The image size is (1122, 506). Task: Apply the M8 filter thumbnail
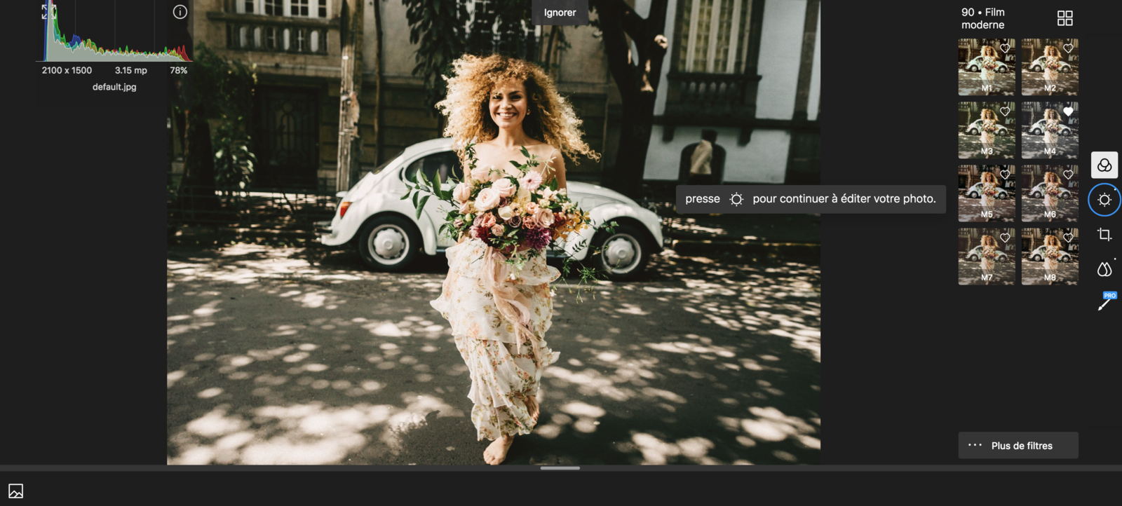(1050, 257)
